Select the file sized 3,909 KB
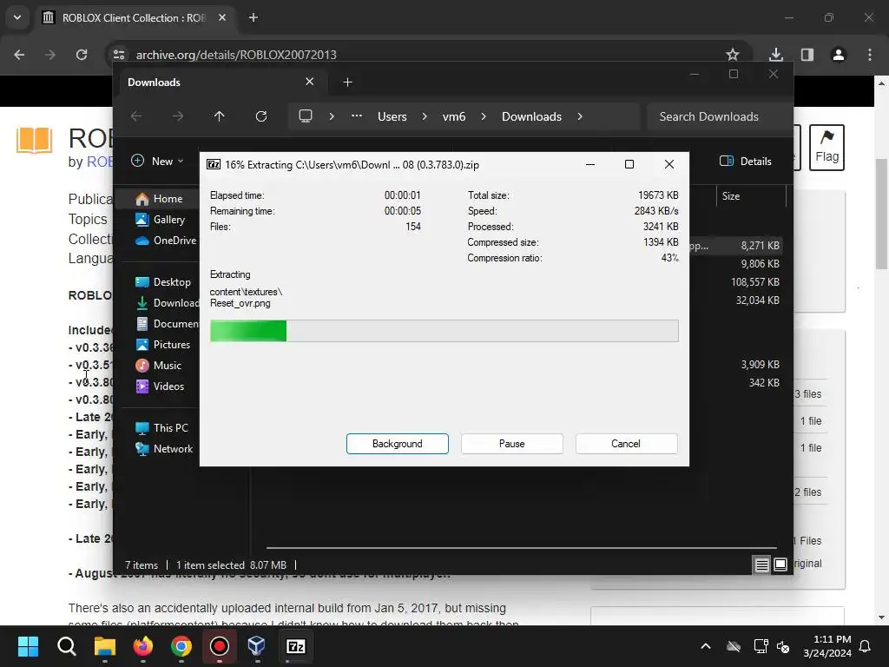 760,365
